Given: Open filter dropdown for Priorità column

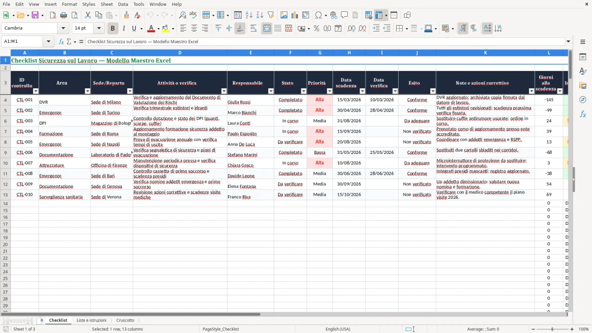Looking at the screenshot, I should click(330, 91).
